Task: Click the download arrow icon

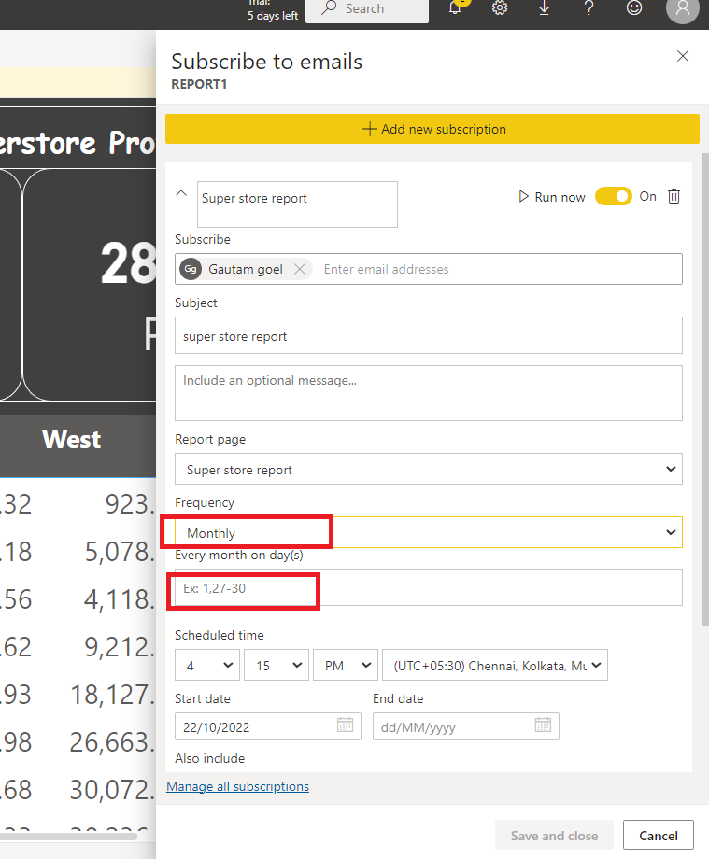Action: [x=544, y=7]
